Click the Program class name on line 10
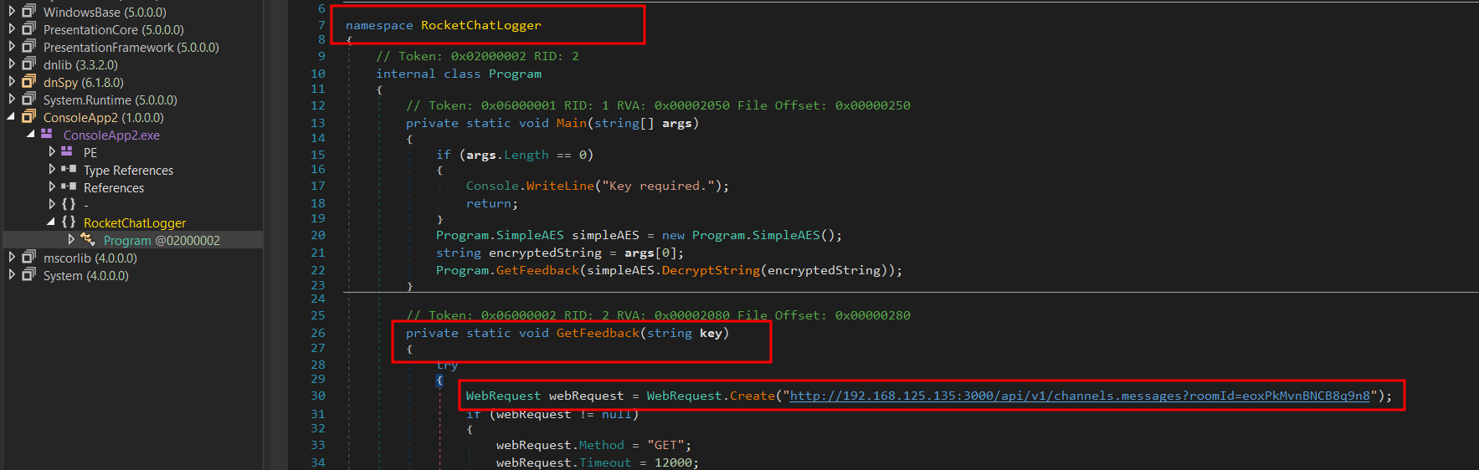The width and height of the screenshot is (1479, 470). [515, 74]
